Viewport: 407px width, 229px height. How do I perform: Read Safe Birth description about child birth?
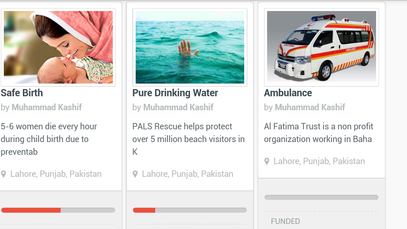(x=49, y=139)
